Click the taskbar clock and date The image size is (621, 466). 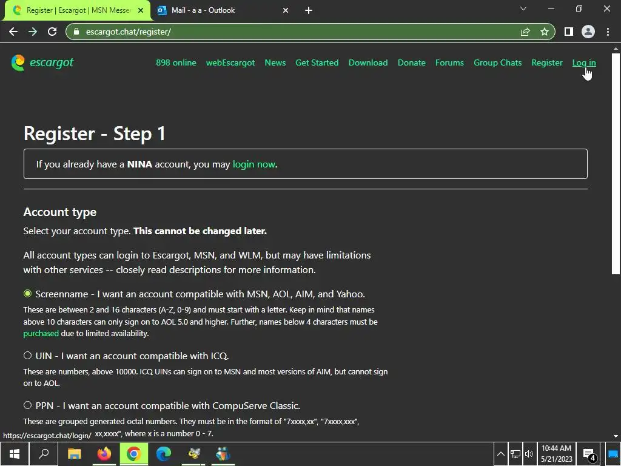point(557,454)
